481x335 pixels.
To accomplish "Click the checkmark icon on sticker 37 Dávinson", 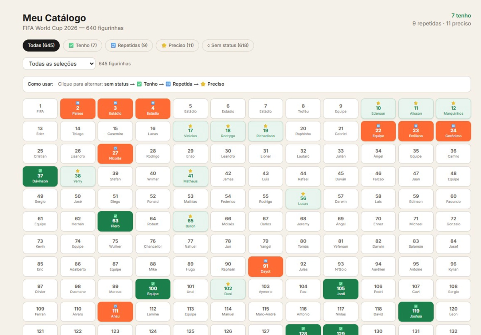I will [x=40, y=171].
